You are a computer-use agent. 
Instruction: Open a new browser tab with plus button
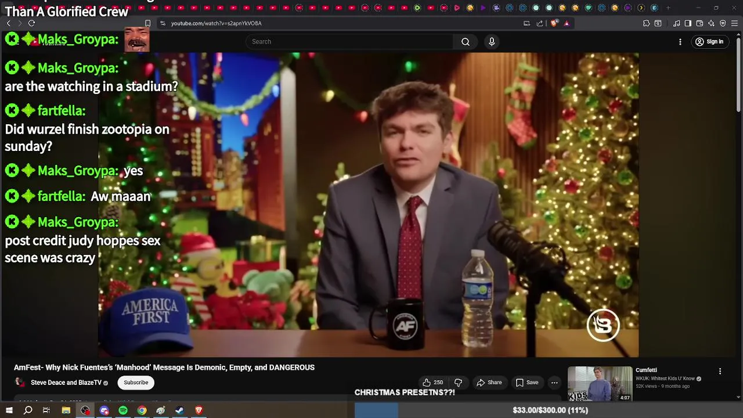pyautogui.click(x=668, y=8)
